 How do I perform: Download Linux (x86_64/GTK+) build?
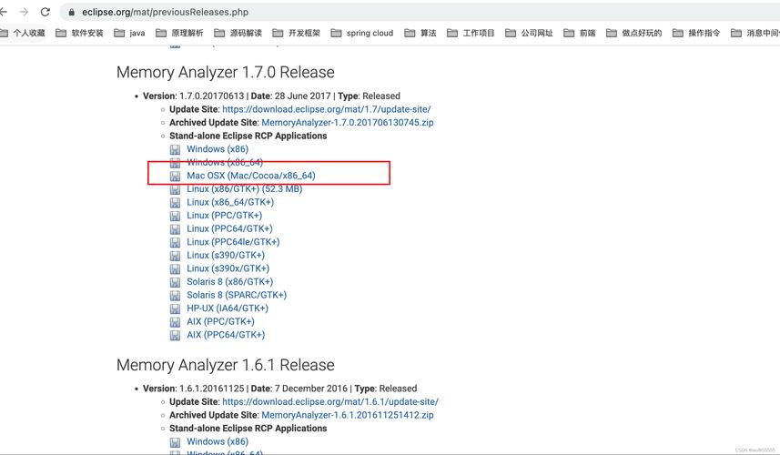tap(230, 202)
